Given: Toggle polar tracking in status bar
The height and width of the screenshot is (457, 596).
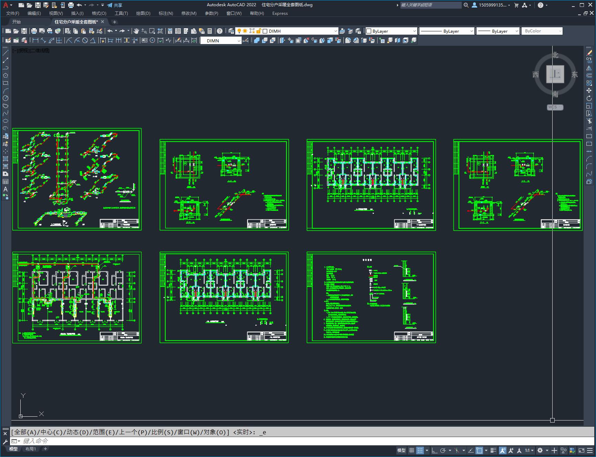Looking at the screenshot, I should coord(443,450).
